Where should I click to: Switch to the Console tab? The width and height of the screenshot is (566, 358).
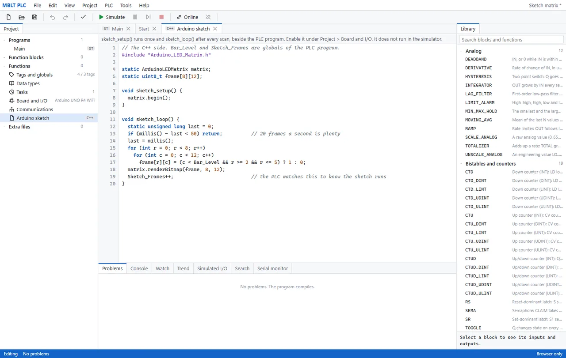pyautogui.click(x=139, y=268)
